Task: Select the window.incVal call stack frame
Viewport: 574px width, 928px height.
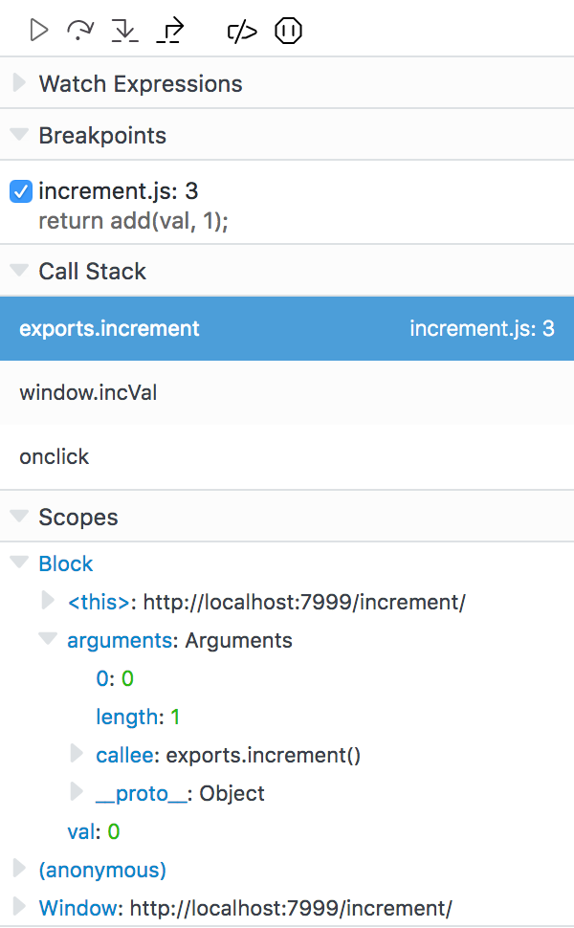Action: point(86,392)
